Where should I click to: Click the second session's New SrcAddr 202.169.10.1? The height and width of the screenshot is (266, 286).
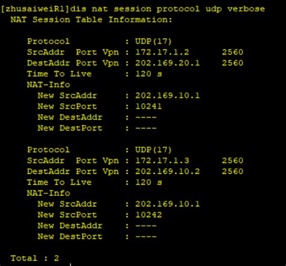tap(168, 204)
